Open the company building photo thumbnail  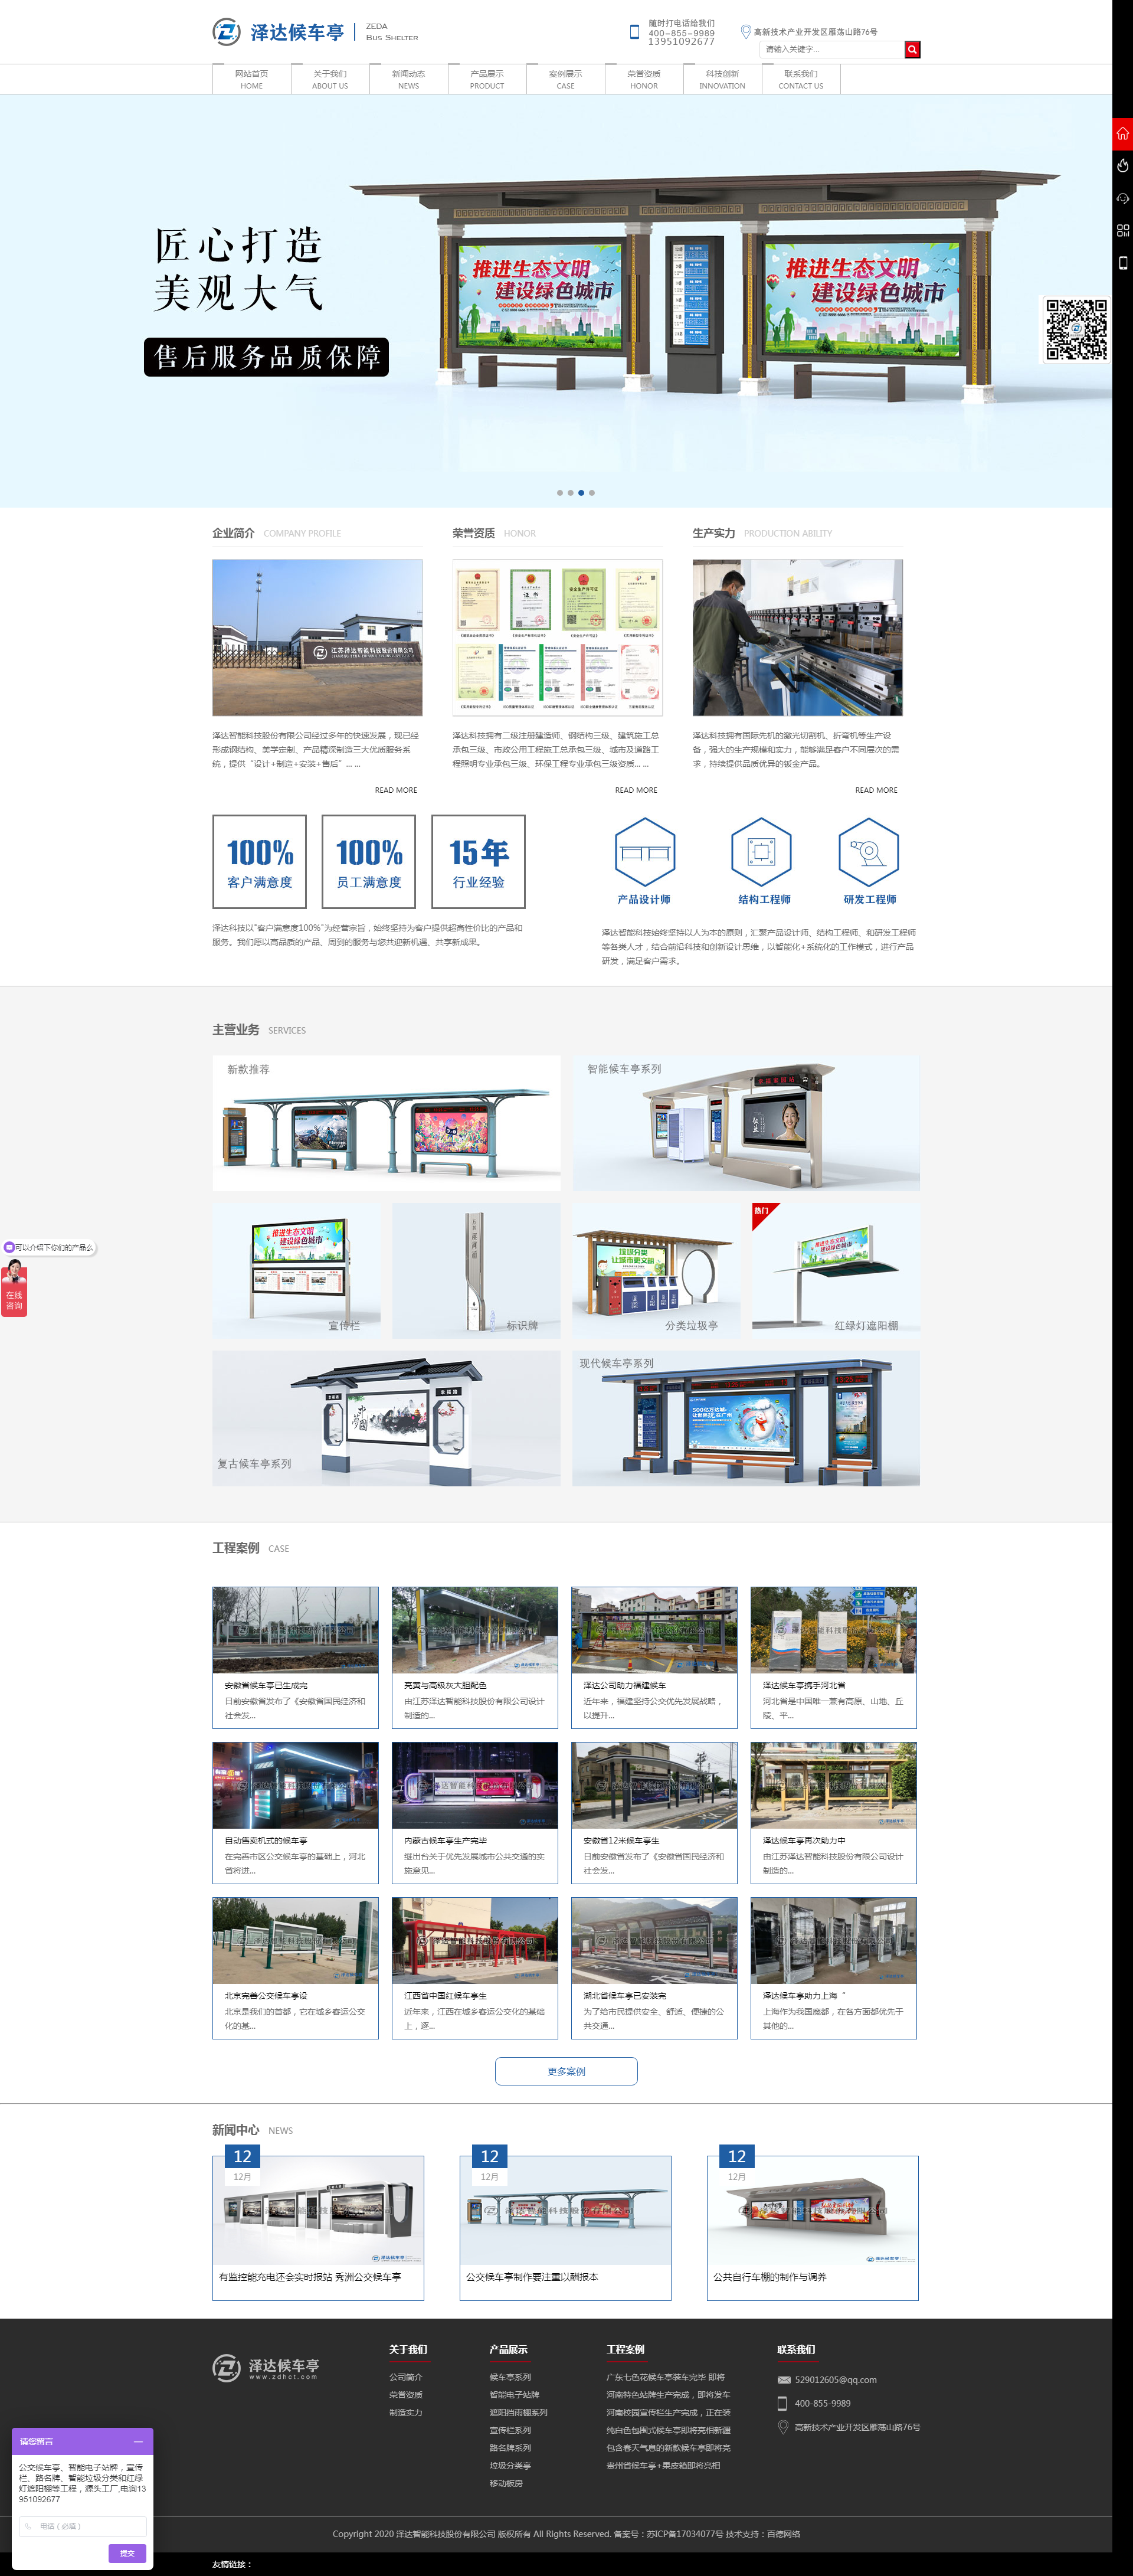point(317,637)
